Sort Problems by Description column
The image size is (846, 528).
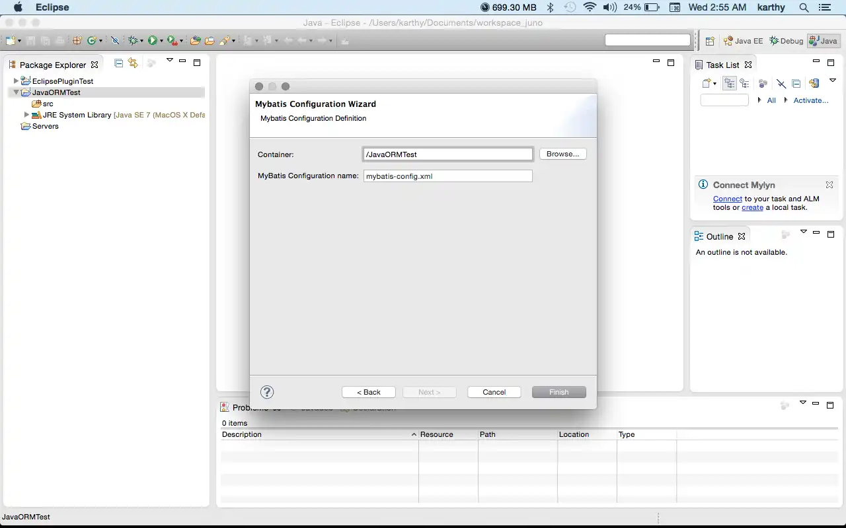319,434
